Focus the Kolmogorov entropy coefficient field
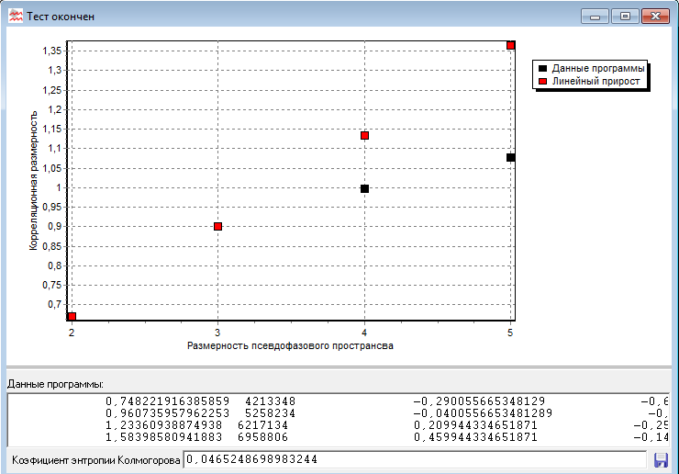The height and width of the screenshot is (474, 679). (413, 458)
